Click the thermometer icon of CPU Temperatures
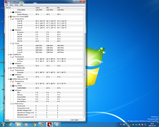This screenshot has width=159, height=127. coord(13,19)
